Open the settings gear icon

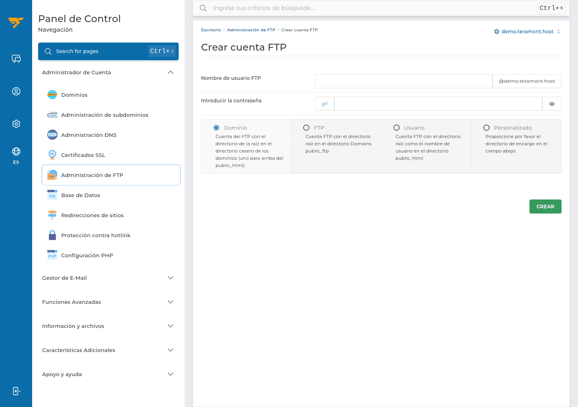tap(16, 124)
